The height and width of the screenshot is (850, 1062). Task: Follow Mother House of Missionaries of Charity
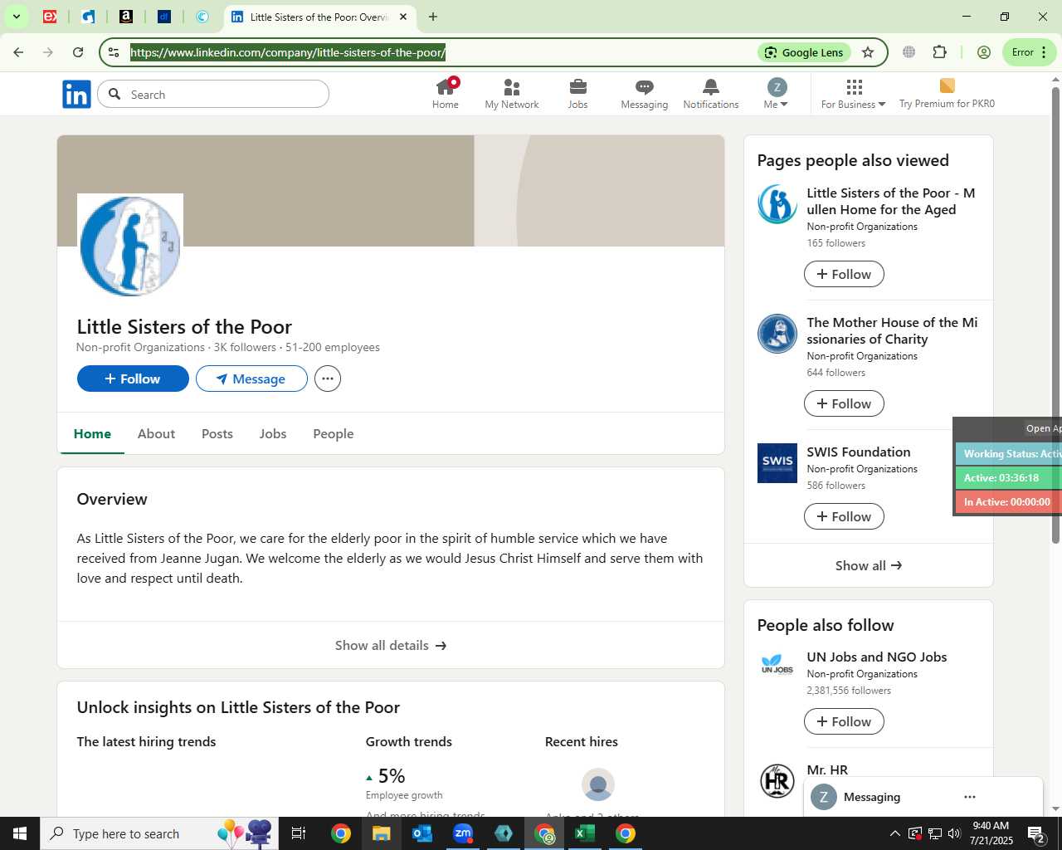click(844, 403)
